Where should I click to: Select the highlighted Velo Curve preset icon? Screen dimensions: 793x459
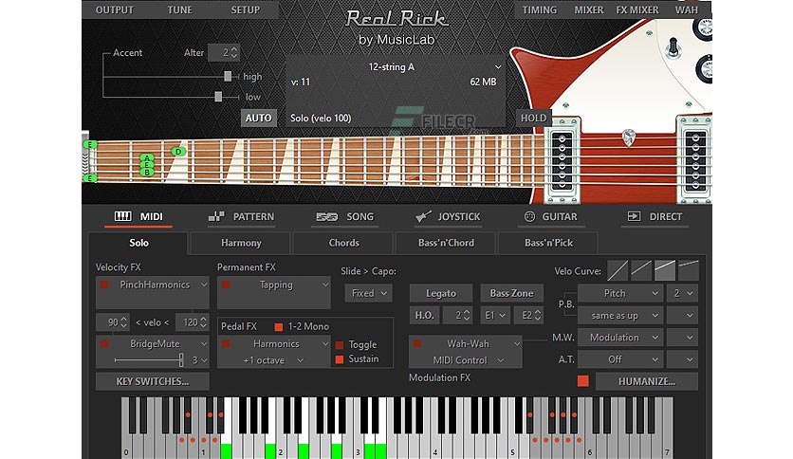click(665, 271)
